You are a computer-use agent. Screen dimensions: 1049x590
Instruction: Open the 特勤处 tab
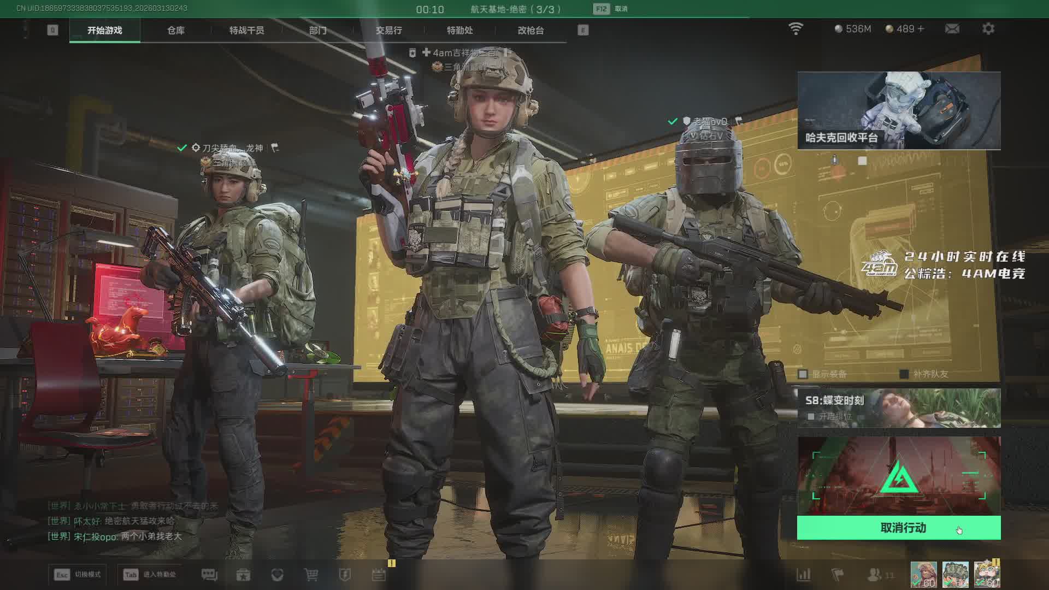(x=459, y=31)
